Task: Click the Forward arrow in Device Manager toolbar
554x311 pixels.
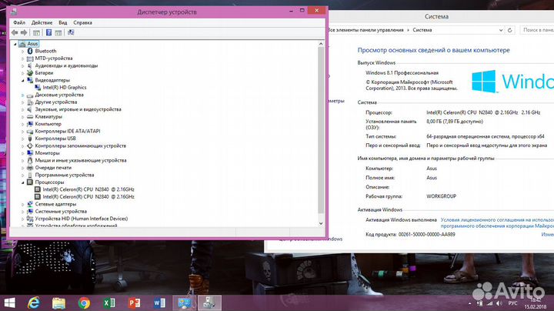Action: [24, 32]
